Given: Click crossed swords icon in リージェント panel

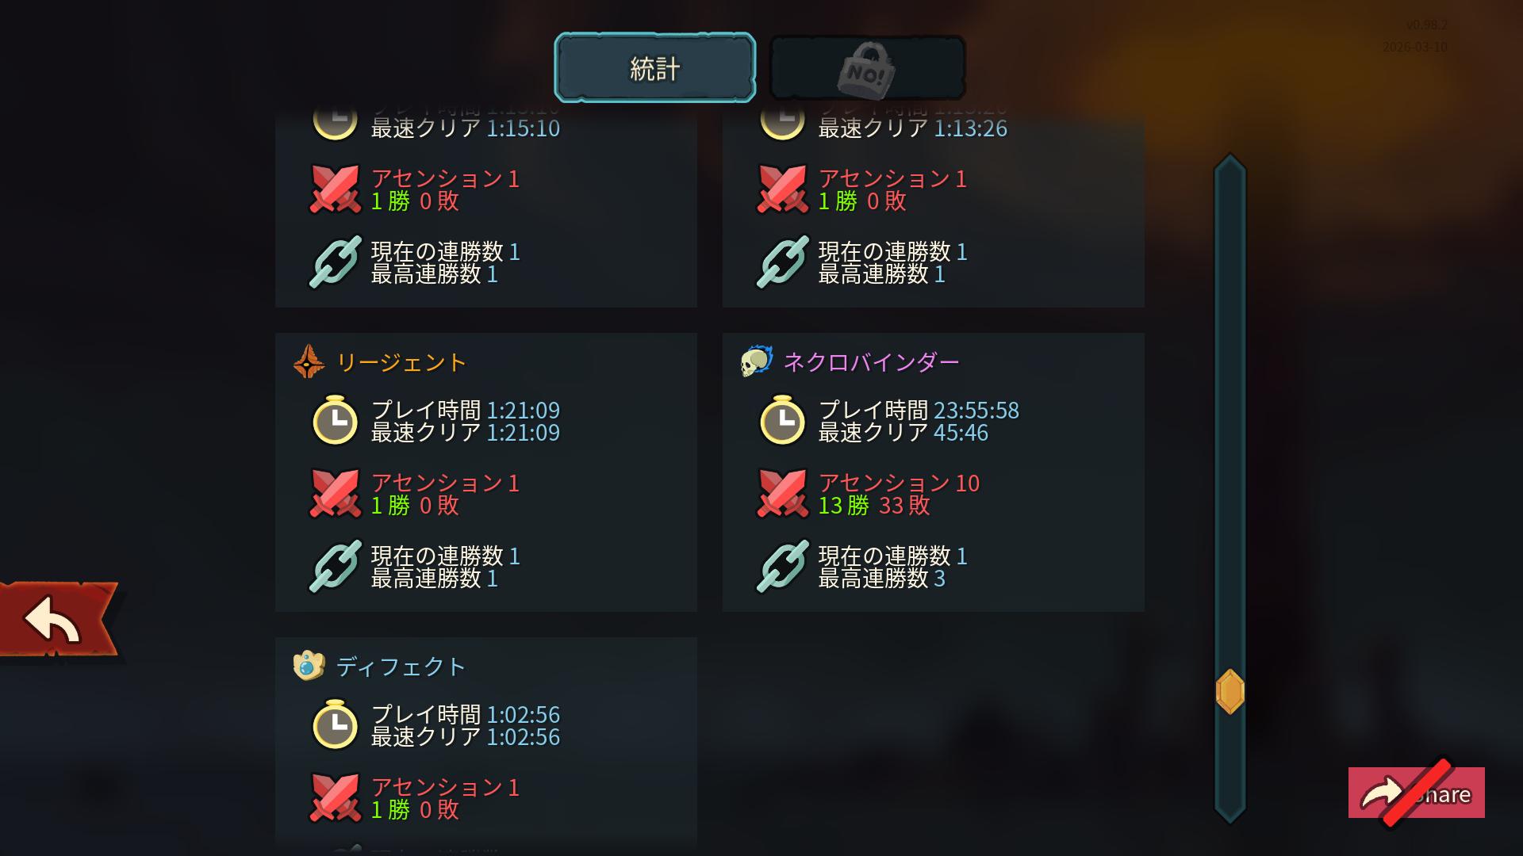Looking at the screenshot, I should 335,493.
